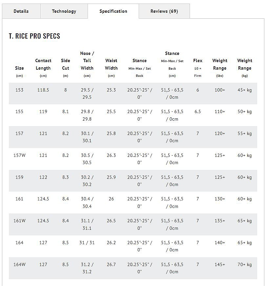This screenshot has height=286, width=266.
Task: Click the 45+ kg weight cell
Action: tap(245, 90)
